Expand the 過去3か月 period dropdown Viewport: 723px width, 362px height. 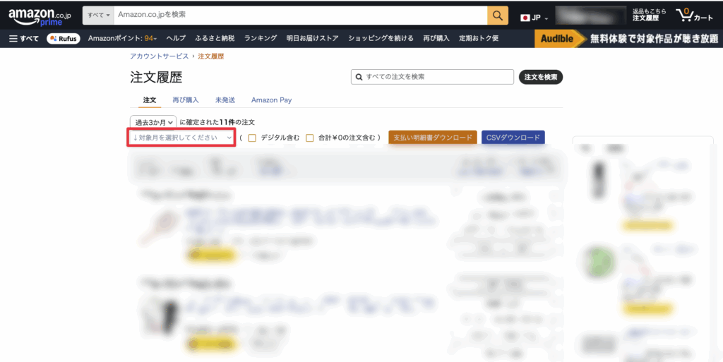(153, 122)
